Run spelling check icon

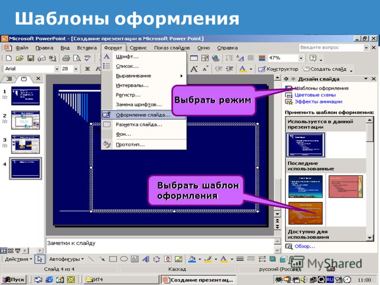tap(87, 58)
